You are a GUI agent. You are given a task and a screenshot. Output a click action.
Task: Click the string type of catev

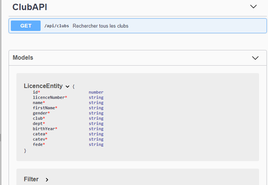(96, 139)
